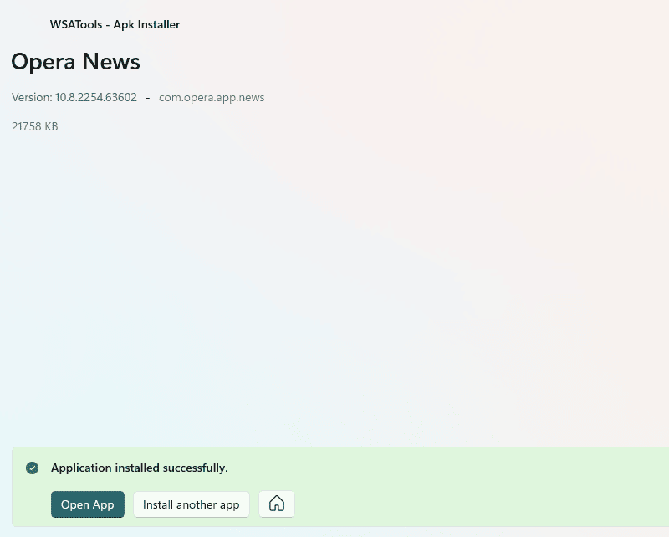This screenshot has width=669, height=537.
Task: Click Open App to launch Opera News
Action: coord(87,504)
